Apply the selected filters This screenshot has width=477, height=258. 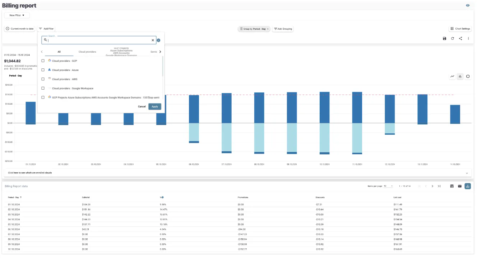155,106
